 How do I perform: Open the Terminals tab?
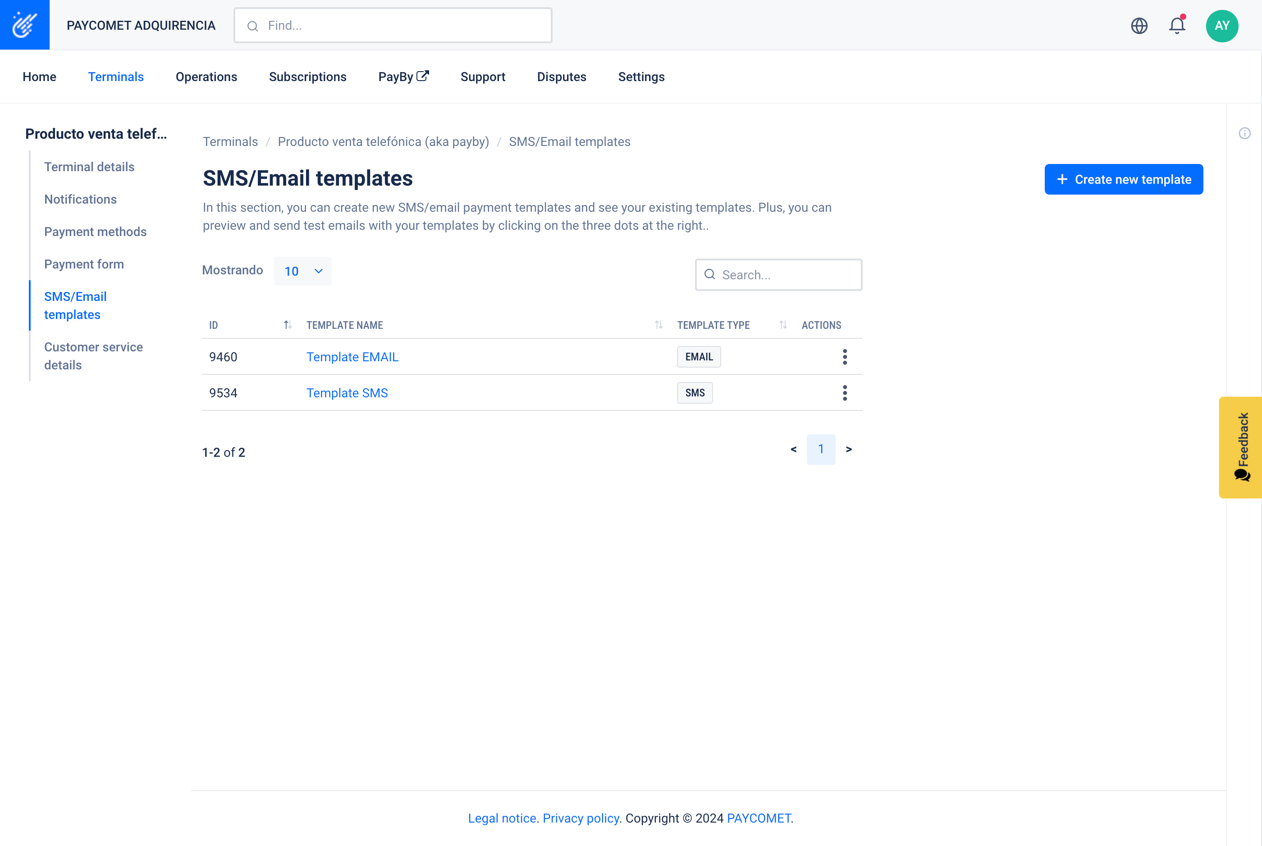point(116,77)
